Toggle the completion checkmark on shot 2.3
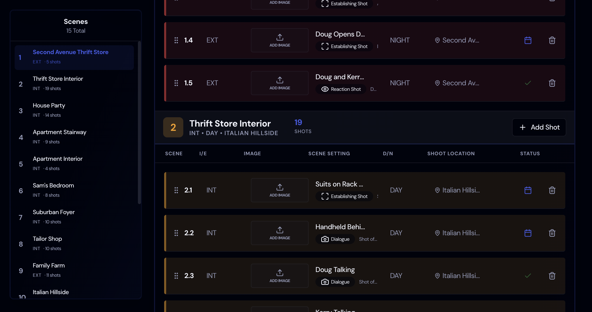The width and height of the screenshot is (592, 312). (528, 276)
